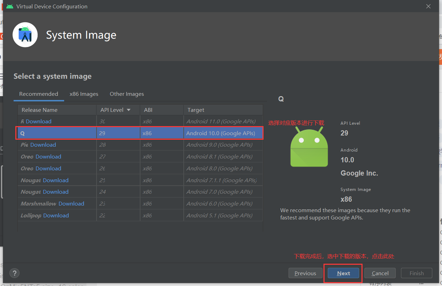The height and width of the screenshot is (286, 442).
Task: Select the Recommended tab
Action: click(39, 94)
